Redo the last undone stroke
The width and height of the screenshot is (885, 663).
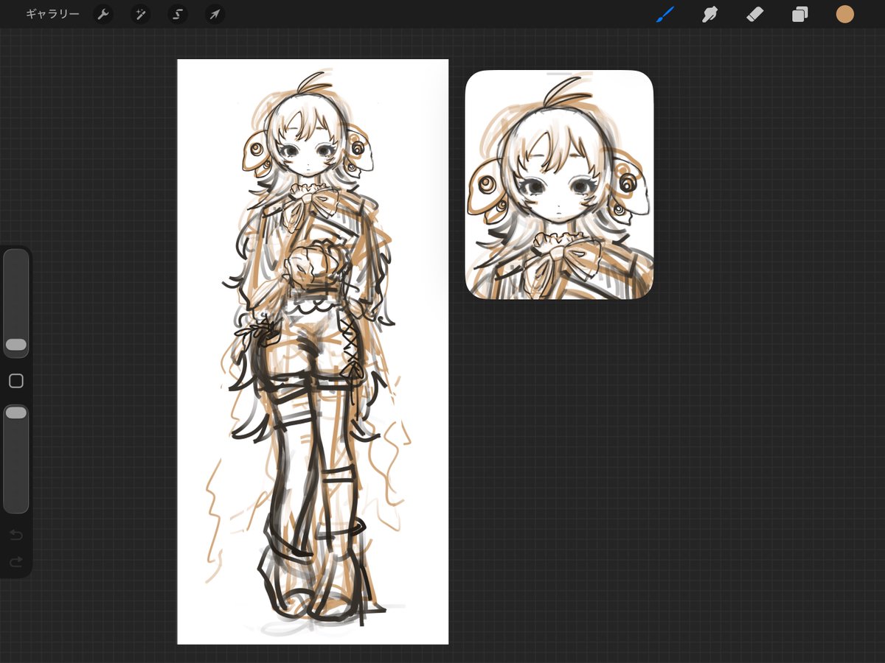[x=15, y=562]
